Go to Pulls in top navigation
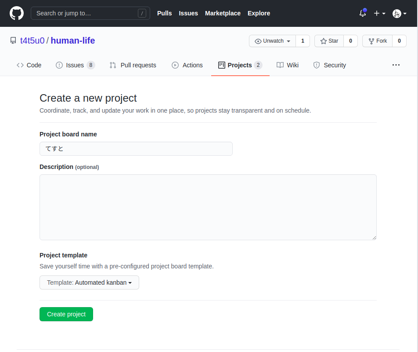 click(x=164, y=13)
